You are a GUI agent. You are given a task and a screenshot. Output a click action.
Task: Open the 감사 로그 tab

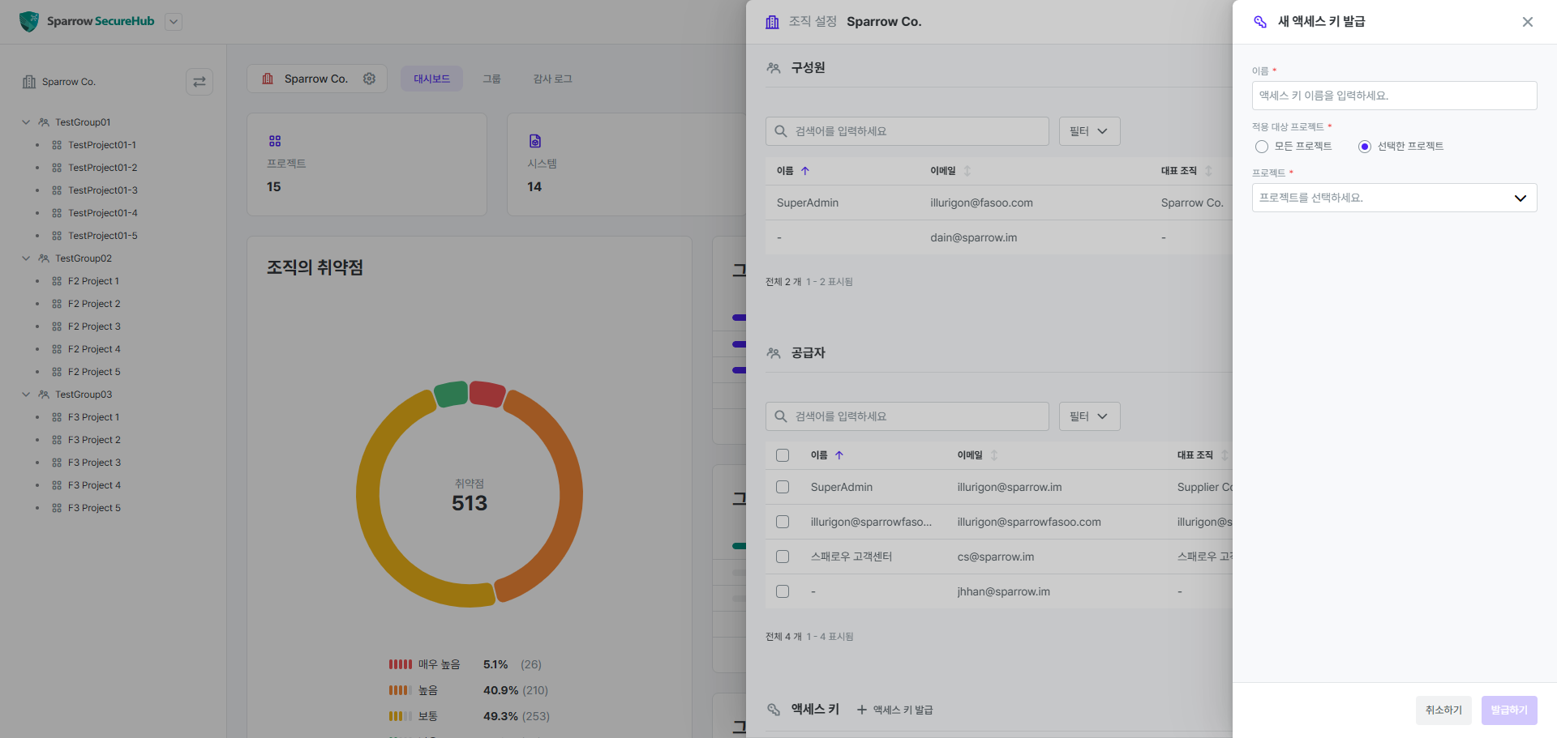(x=552, y=79)
